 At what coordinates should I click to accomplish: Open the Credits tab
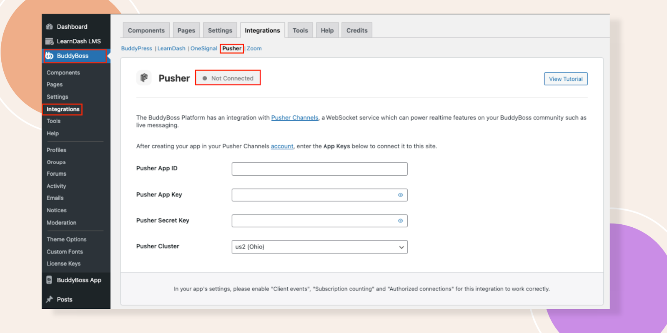point(357,30)
